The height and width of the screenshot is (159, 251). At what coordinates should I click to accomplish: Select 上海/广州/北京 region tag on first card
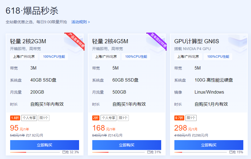[x=24, y=57]
